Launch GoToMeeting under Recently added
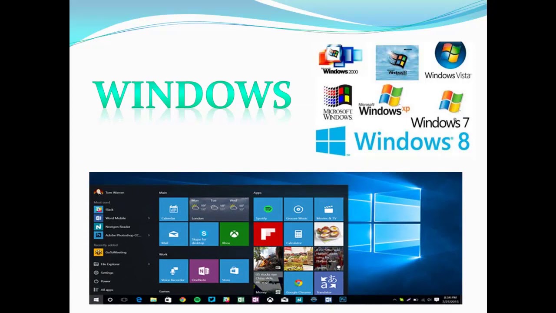 (111, 252)
